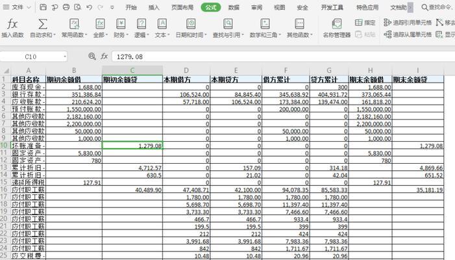Select header cell 借方累计
Image resolution: width=455 pixels, height=260 pixels.
pos(286,79)
